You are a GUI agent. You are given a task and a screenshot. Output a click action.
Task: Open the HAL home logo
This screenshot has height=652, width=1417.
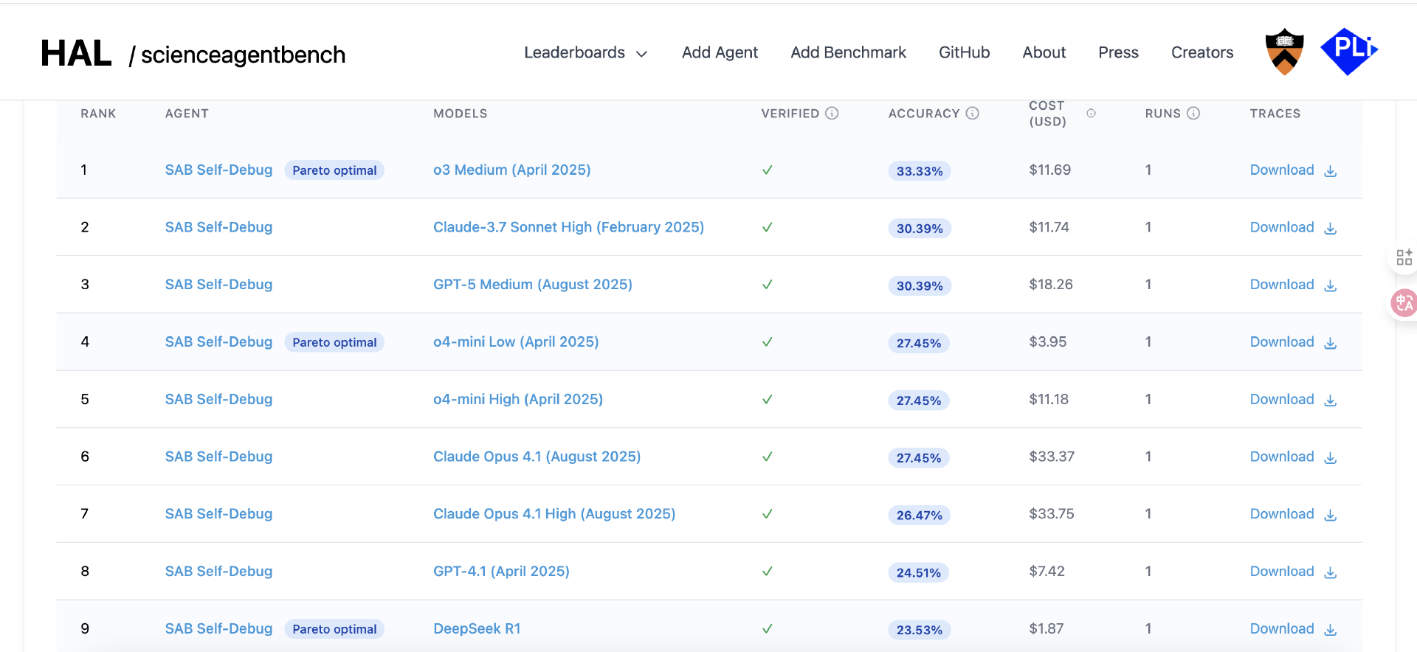point(76,53)
